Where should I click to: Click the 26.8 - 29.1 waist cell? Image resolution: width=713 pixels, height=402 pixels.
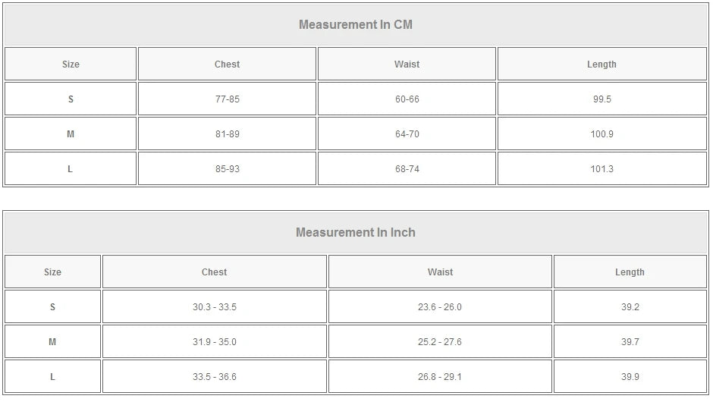coord(440,377)
